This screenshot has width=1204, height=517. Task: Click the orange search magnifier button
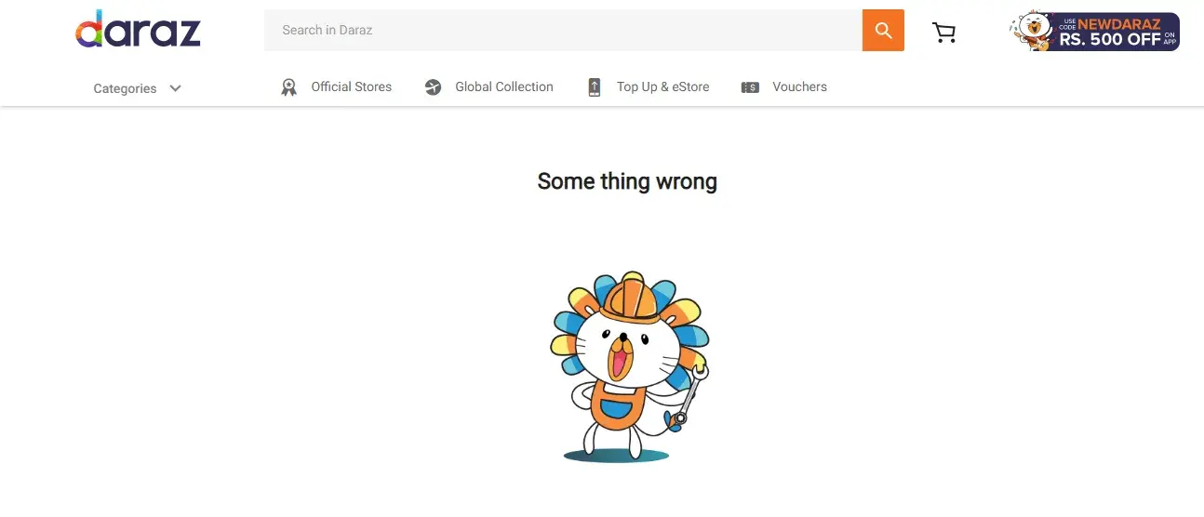click(x=883, y=31)
